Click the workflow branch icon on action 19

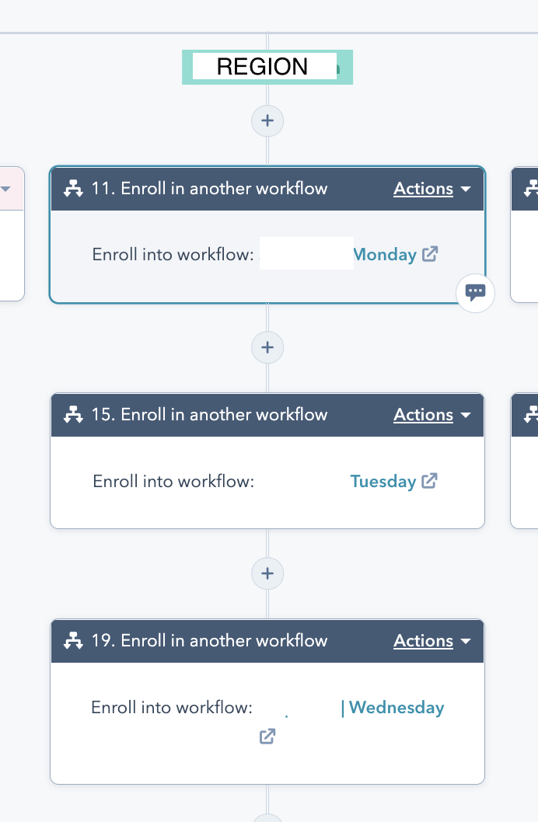pyautogui.click(x=73, y=641)
